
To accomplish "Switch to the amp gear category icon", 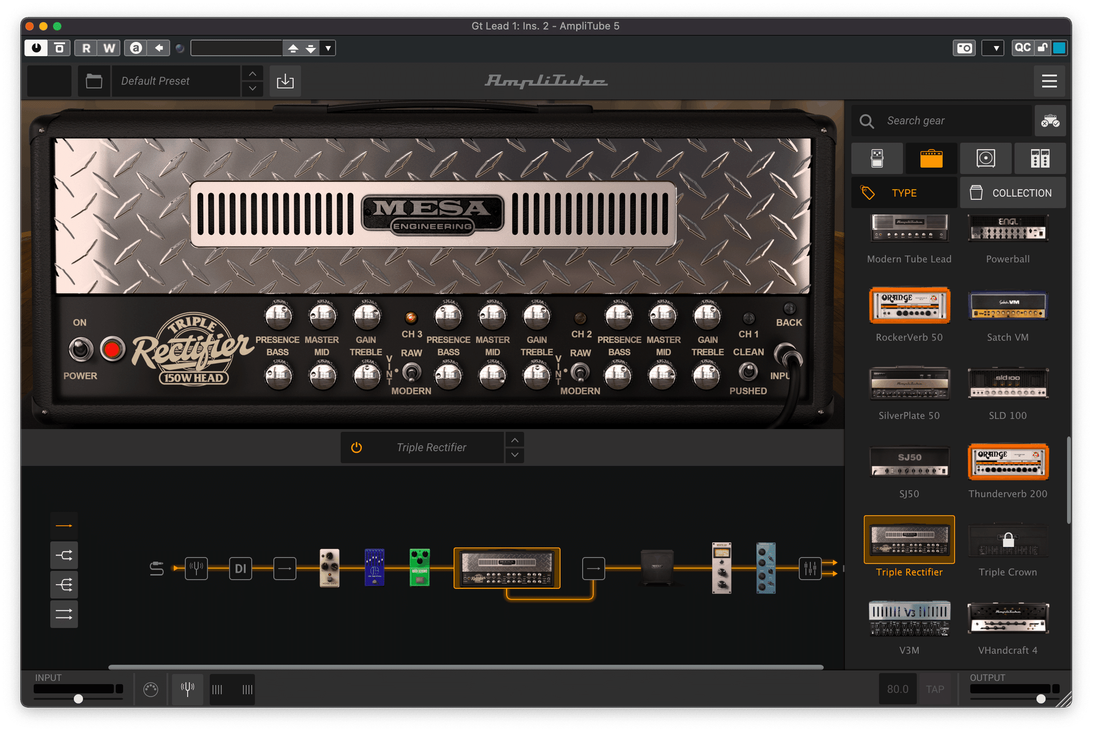I will [931, 158].
